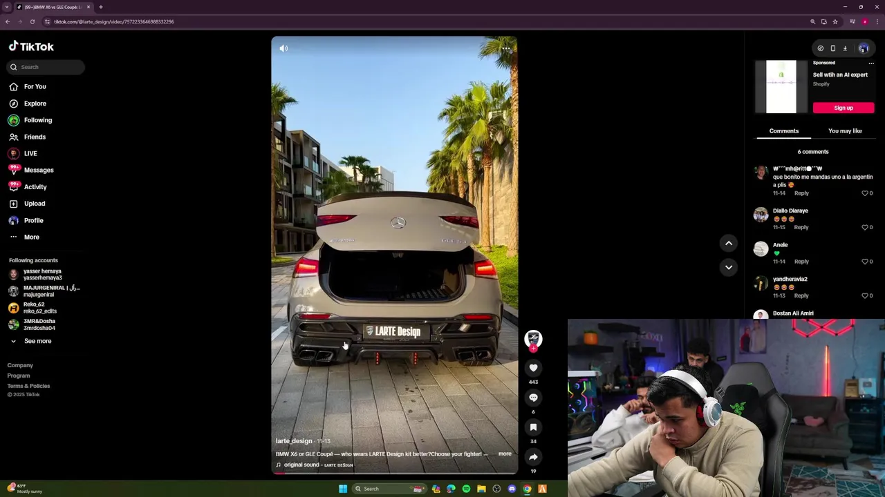Open the video options three-dot menu
This screenshot has height=497, width=885.
506,48
